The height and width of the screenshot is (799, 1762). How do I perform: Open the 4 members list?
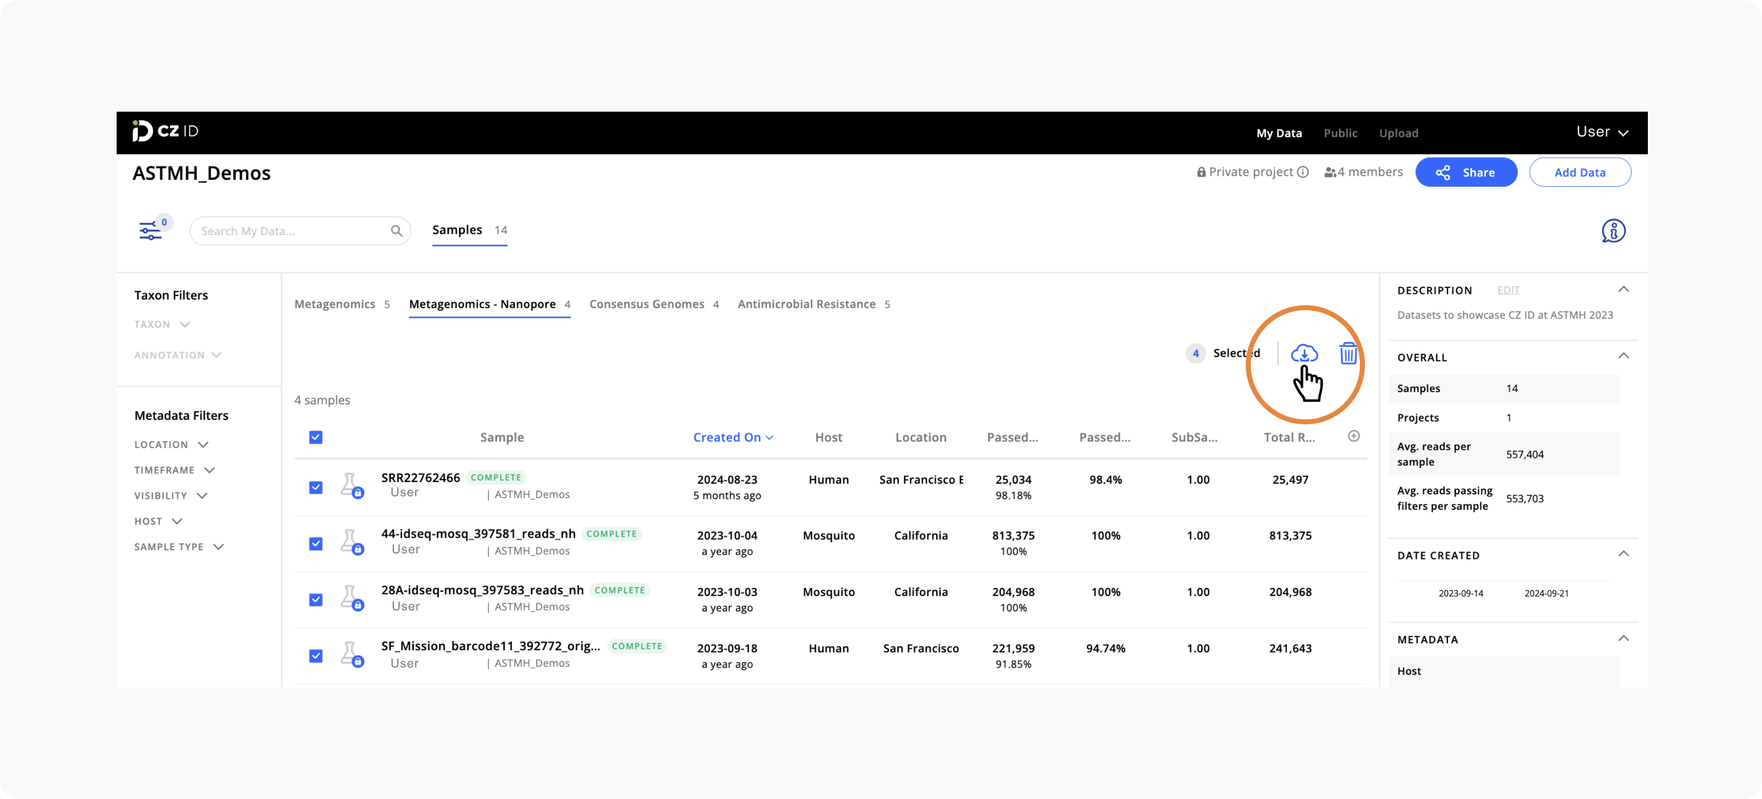1362,172
